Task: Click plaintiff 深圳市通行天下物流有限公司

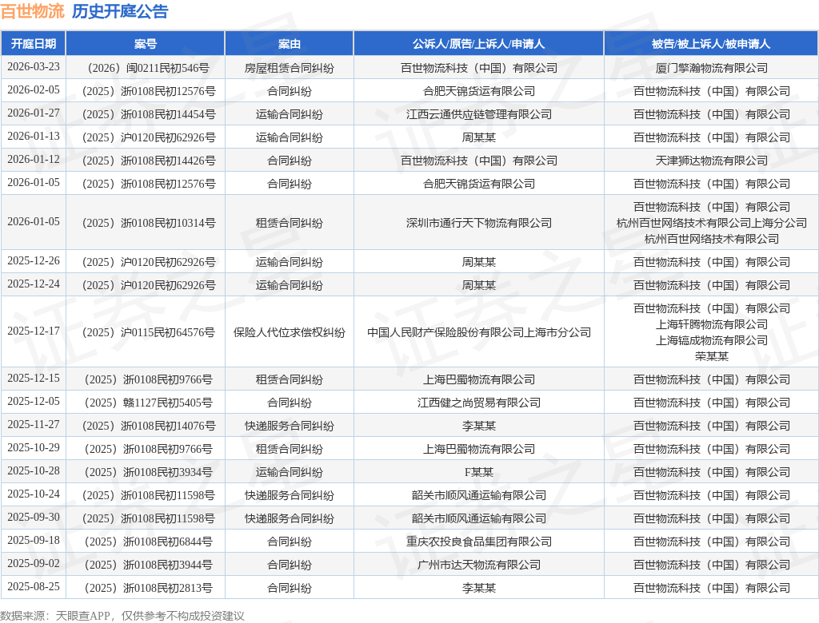Action: point(479,223)
